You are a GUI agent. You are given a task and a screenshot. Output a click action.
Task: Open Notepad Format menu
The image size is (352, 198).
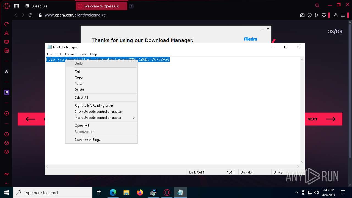point(70,54)
